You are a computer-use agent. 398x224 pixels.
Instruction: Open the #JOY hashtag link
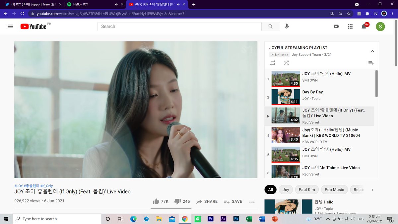tap(19, 186)
